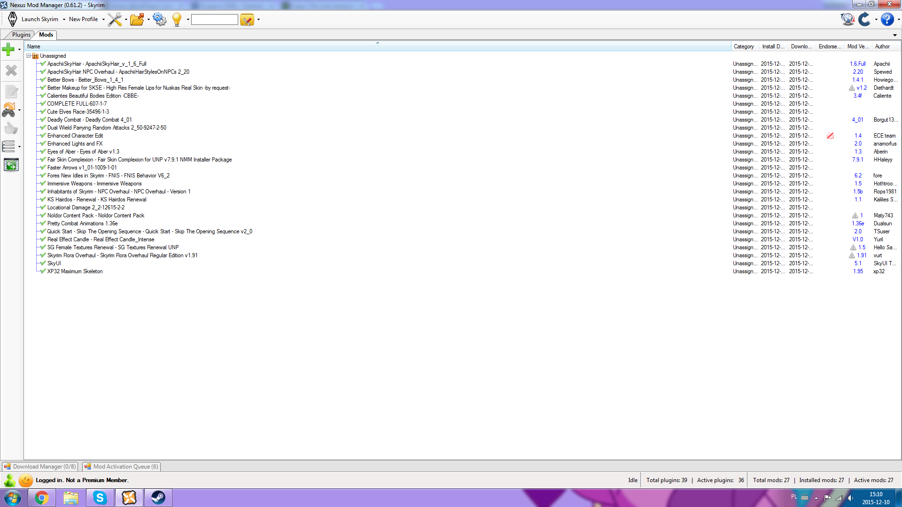Screen dimensions: 902x507
Task: Click the taskbar volume speaker icon
Action: (x=850, y=498)
